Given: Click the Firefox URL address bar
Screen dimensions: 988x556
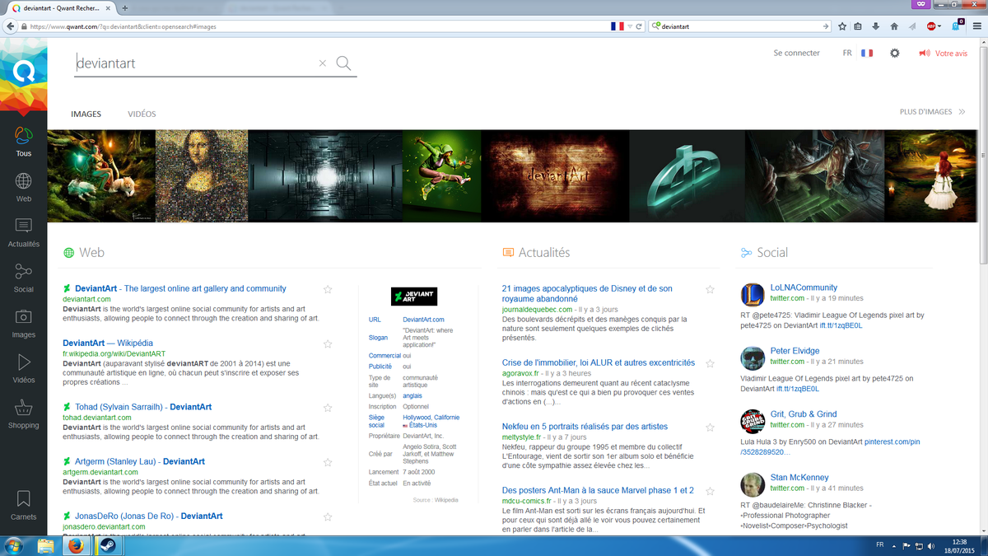Looking at the screenshot, I should 325,26.
